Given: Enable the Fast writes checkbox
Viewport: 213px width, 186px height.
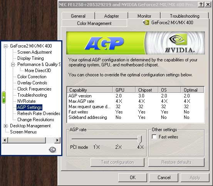Looking at the screenshot, I should tap(154, 137).
